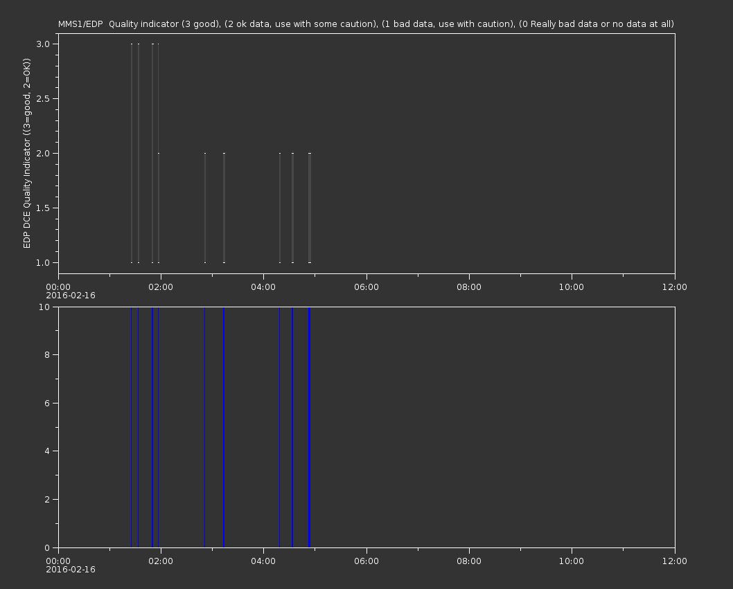Viewport: 733px width, 589px height.
Task: Click the thickest blue bar just before 05:00
Action: pos(310,427)
